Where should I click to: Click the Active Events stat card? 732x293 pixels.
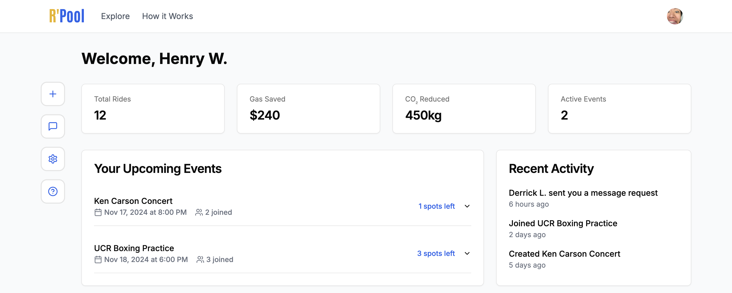[x=619, y=108]
